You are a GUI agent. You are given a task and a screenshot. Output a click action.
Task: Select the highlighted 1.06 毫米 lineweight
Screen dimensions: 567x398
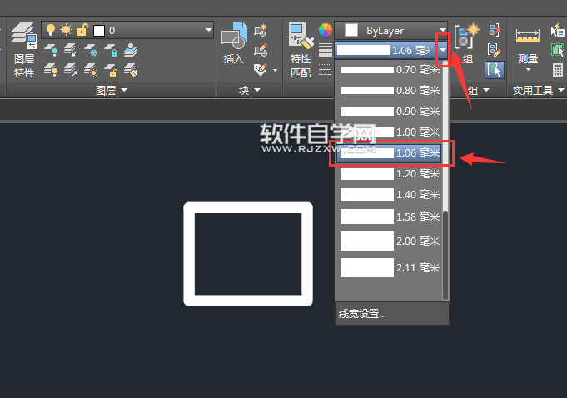tap(389, 153)
